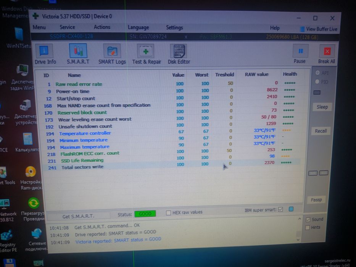Open Network desktop icon
This screenshot has width=356, height=267.
click(x=7, y=210)
